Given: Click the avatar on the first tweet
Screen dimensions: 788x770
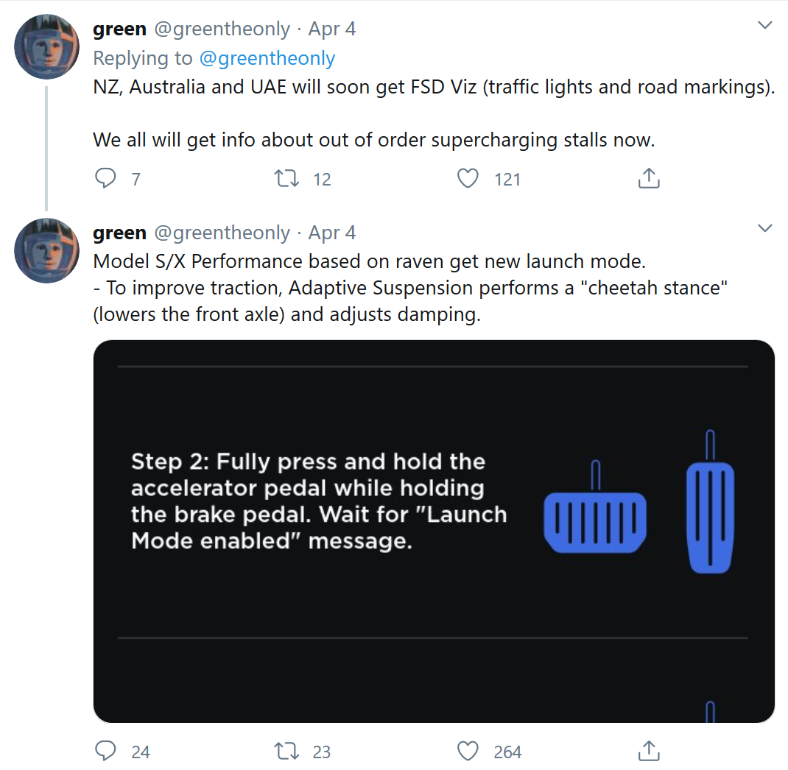Looking at the screenshot, I should click(46, 46).
